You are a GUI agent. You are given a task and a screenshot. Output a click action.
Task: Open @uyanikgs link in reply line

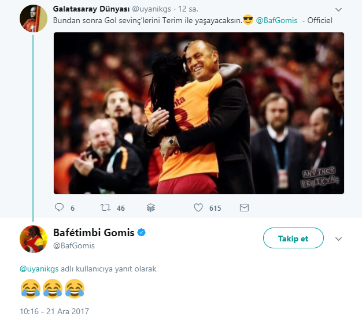click(x=39, y=269)
